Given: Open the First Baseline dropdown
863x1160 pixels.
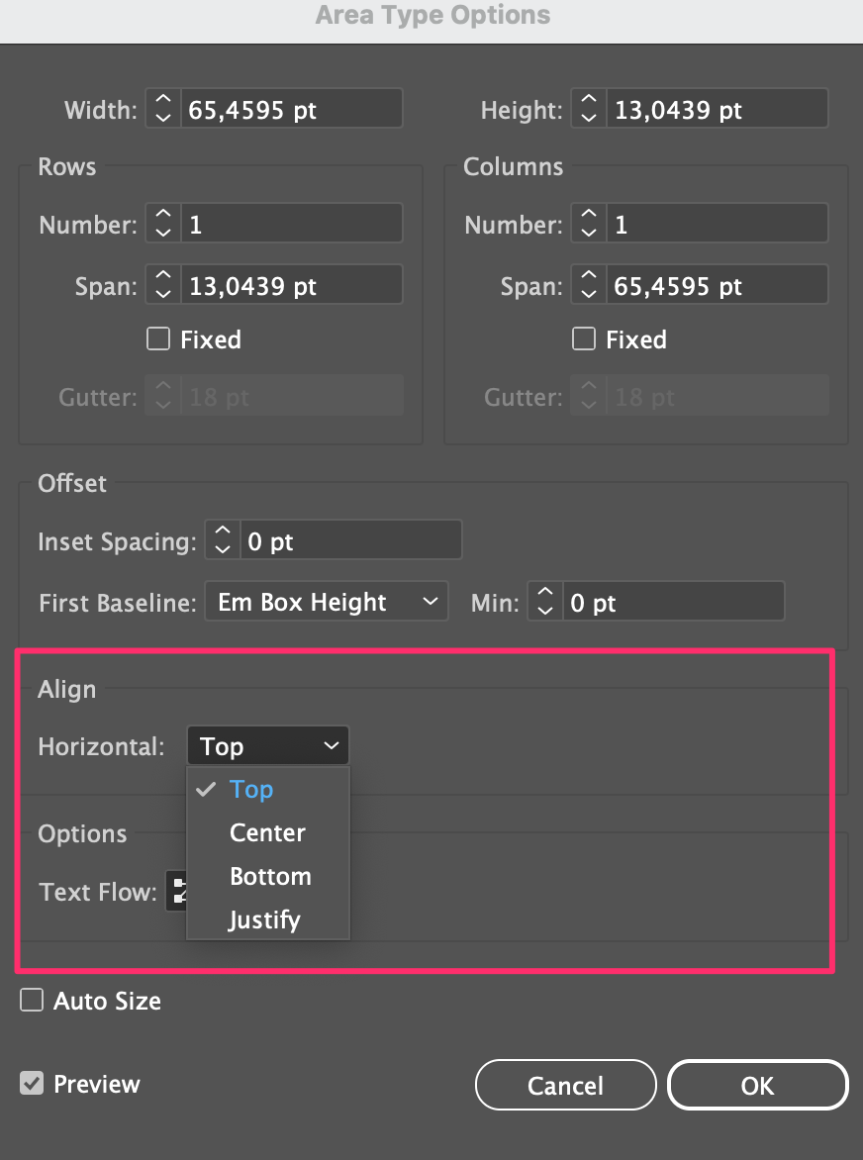Looking at the screenshot, I should (327, 601).
